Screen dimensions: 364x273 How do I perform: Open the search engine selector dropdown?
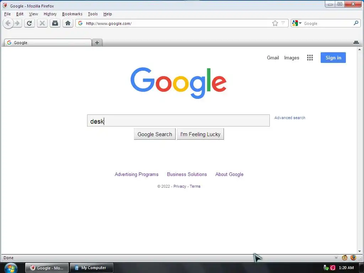tap(297, 23)
